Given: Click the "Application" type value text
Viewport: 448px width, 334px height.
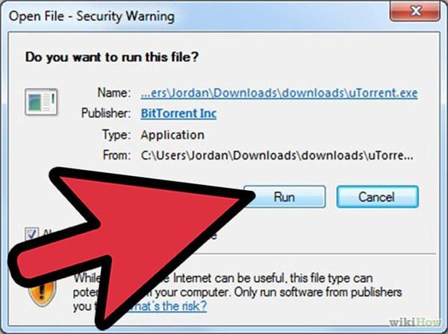Looking at the screenshot, I should pos(172,135).
